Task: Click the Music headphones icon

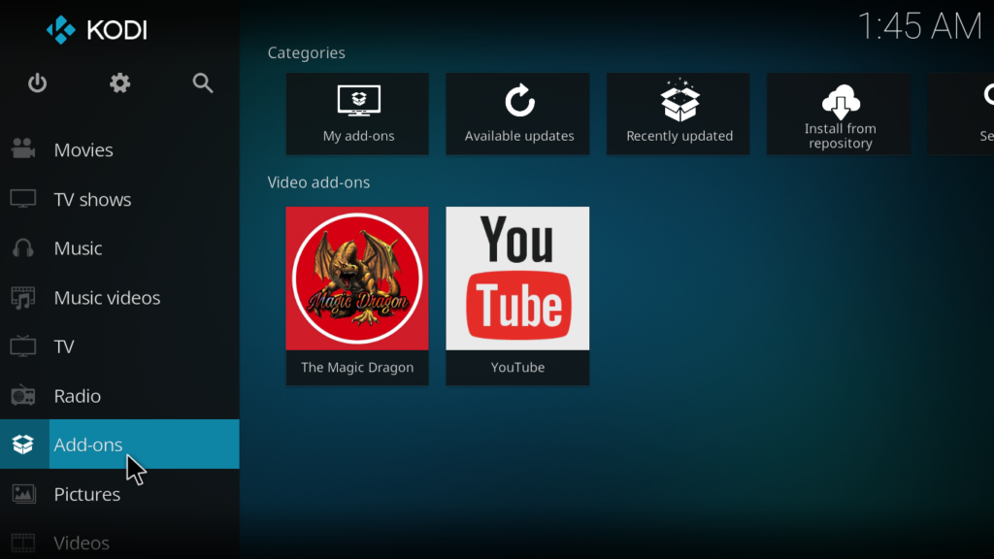Action: point(23,247)
